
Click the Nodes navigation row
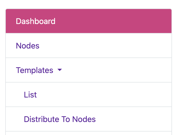(88, 46)
